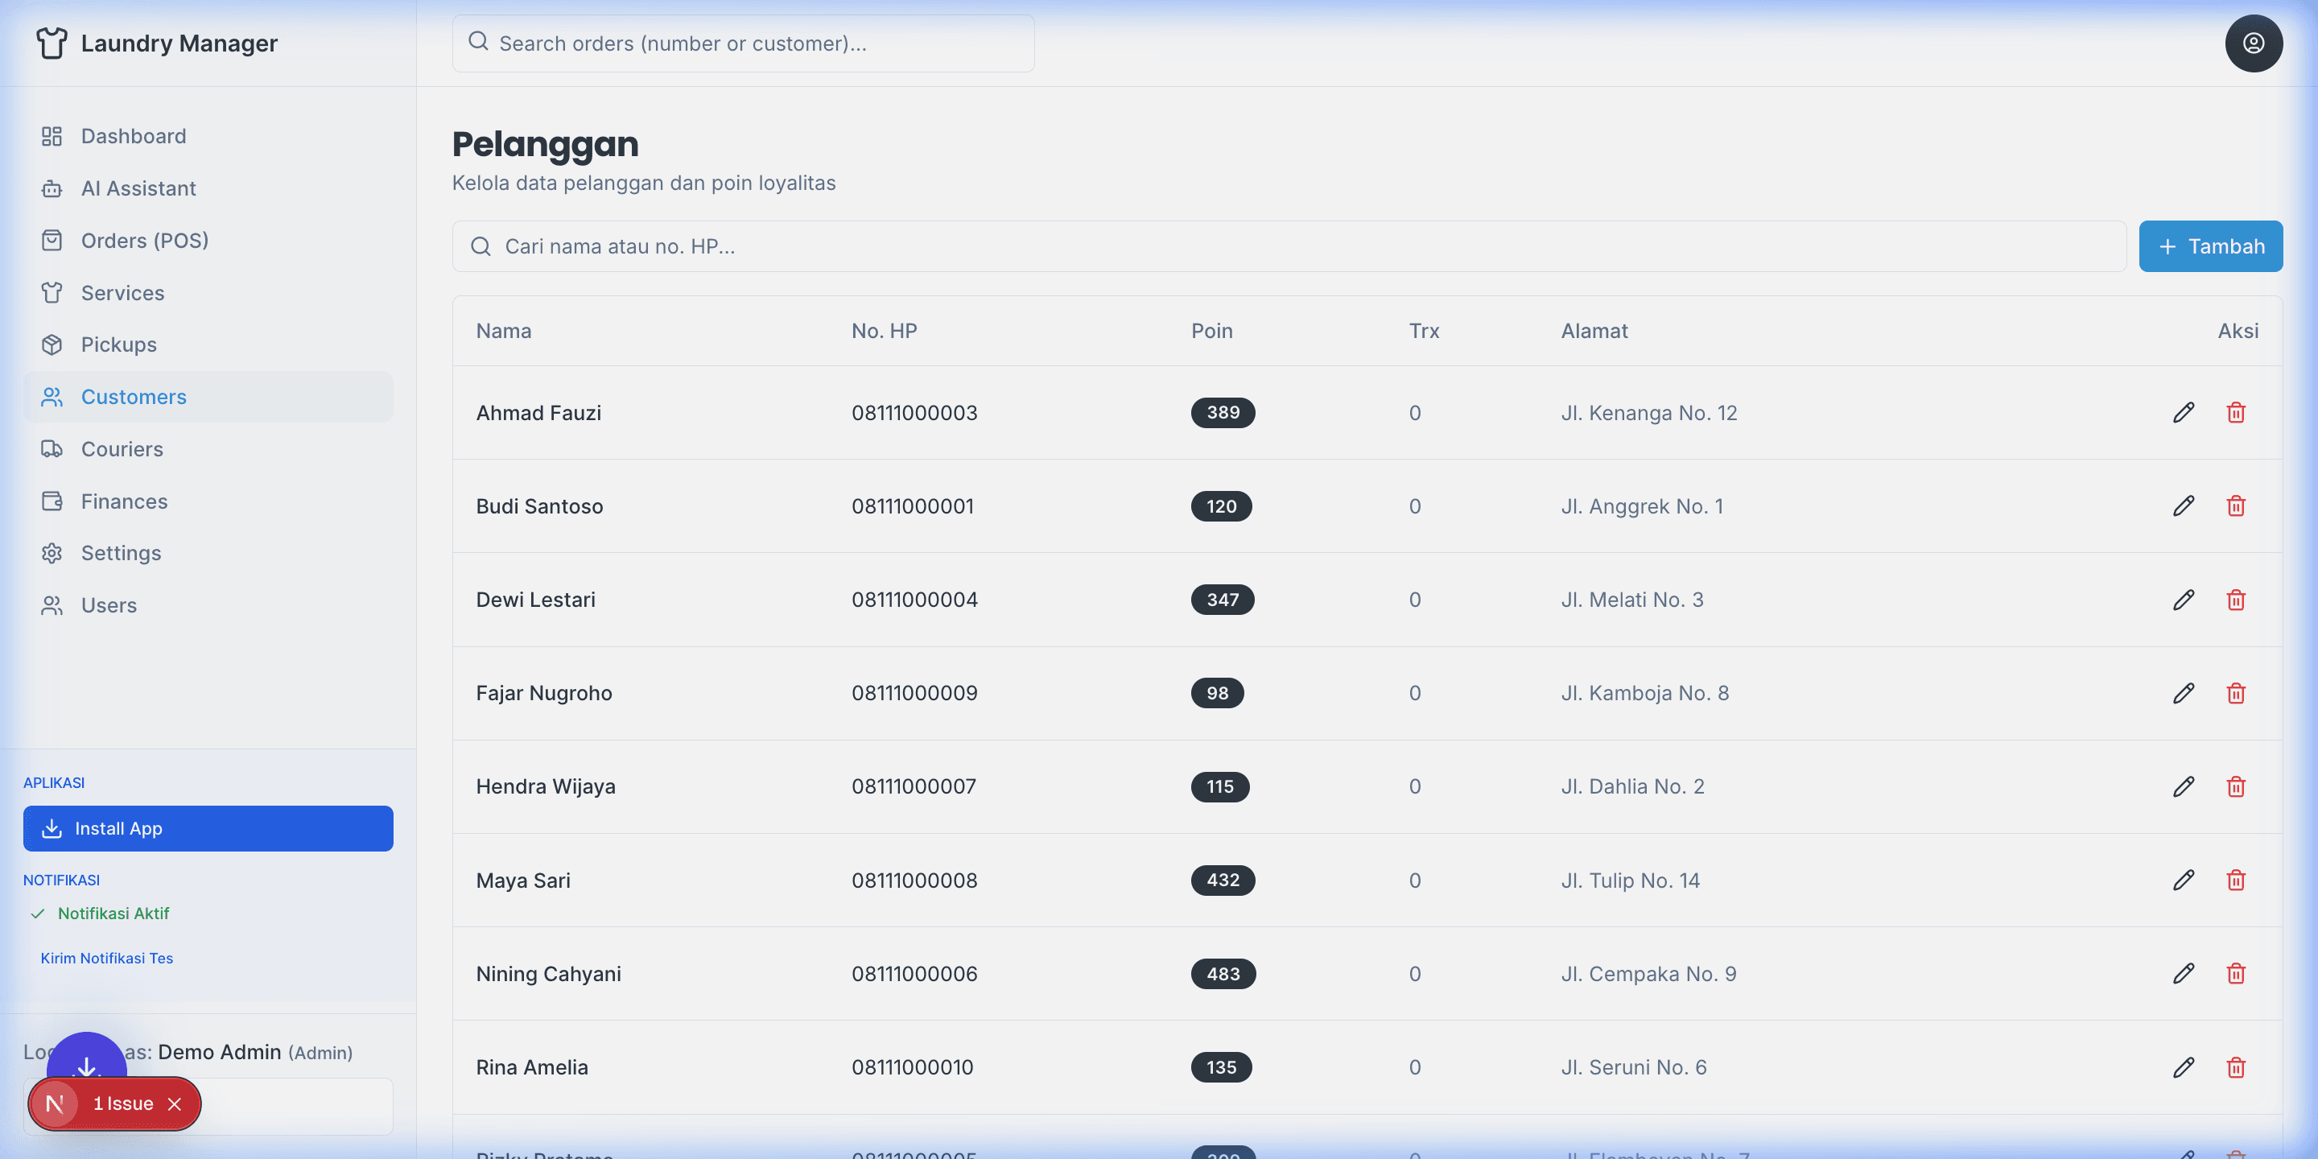
Task: Go to Orders (POS) page
Action: (144, 241)
